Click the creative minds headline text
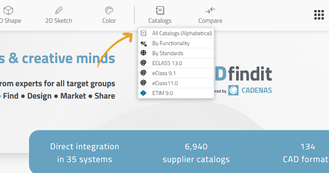Image resolution: width=329 pixels, height=173 pixels. pos(68,58)
